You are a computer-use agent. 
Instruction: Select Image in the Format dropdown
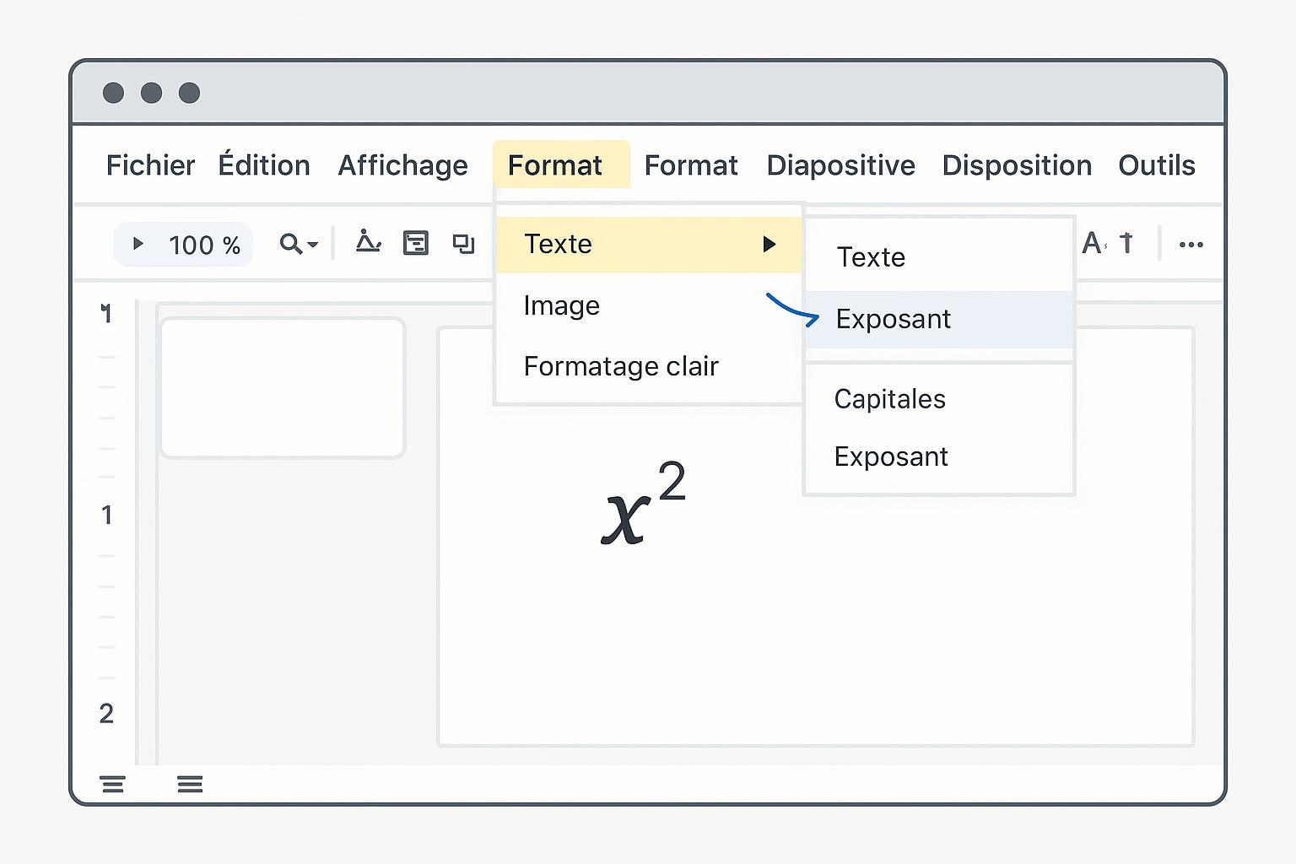(561, 305)
